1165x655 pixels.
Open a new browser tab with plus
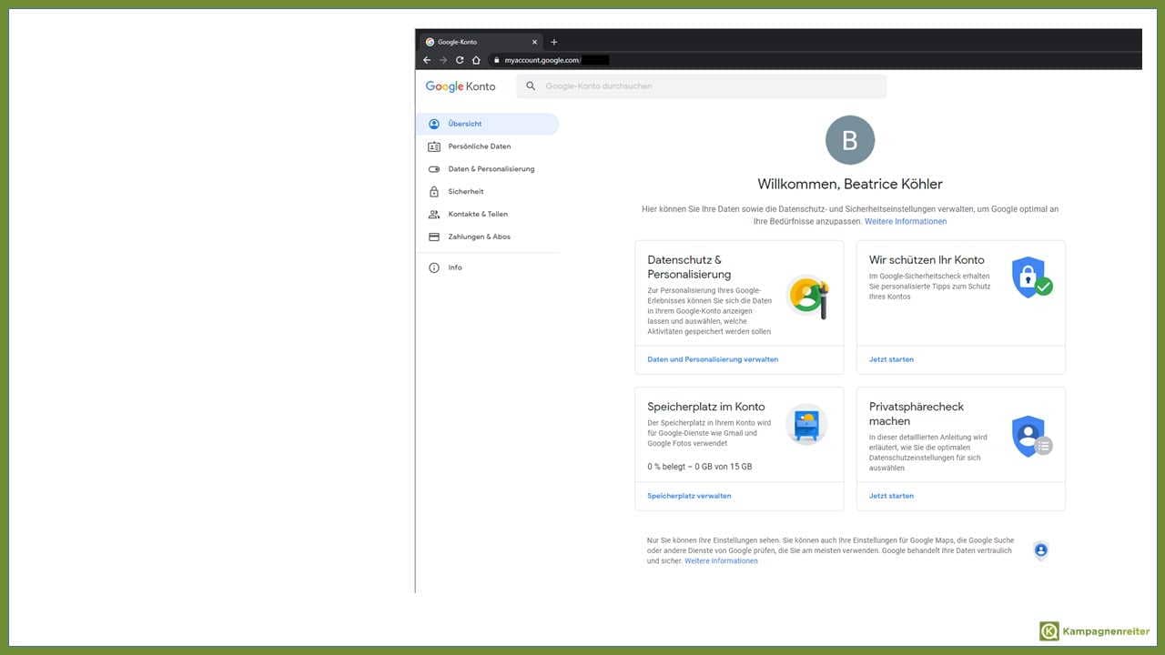click(554, 42)
